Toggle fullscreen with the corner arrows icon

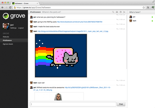click(x=153, y=1)
